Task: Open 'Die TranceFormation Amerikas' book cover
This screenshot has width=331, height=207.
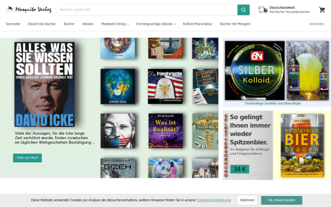Action: click(165, 87)
